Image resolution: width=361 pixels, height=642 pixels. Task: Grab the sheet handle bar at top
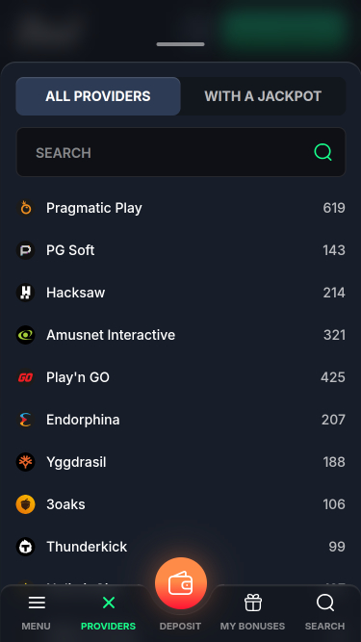[181, 44]
